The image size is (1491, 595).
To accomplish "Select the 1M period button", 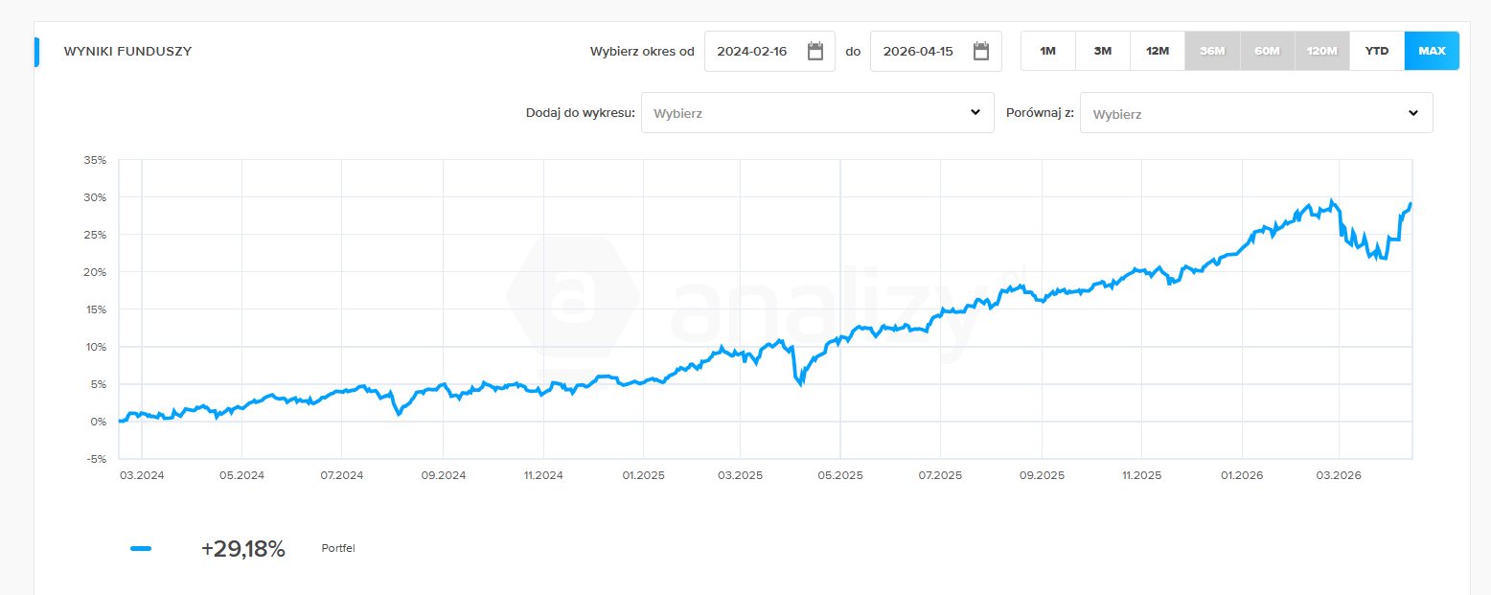I will pos(1047,51).
